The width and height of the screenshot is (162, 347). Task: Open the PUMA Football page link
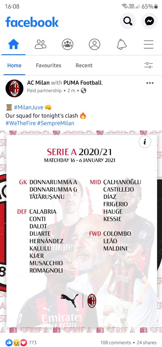tap(83, 83)
